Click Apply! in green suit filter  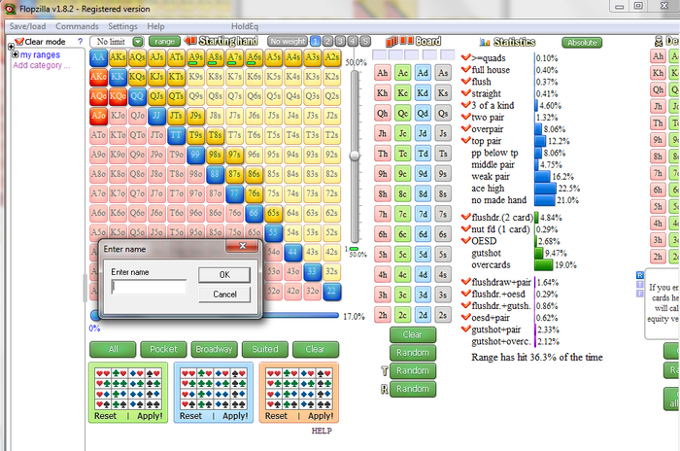[150, 416]
